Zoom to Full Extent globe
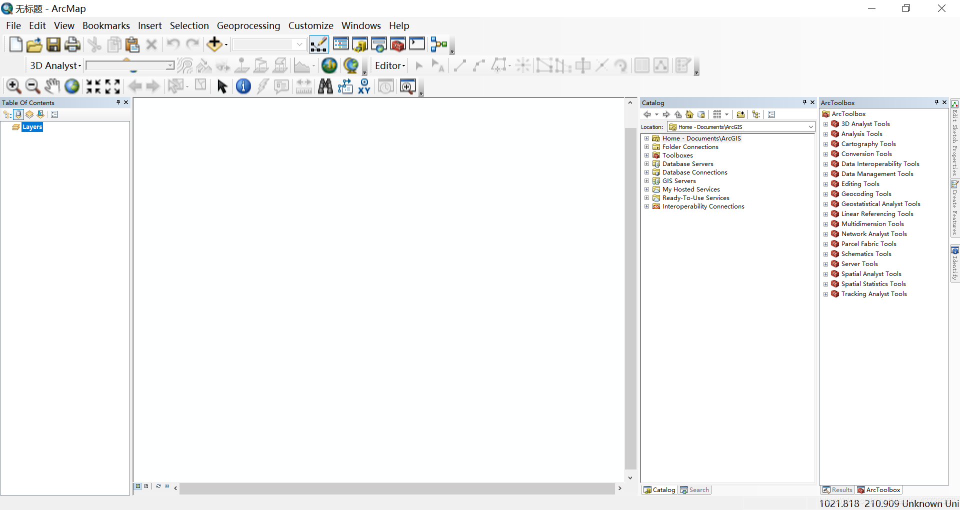The width and height of the screenshot is (960, 510). point(72,86)
